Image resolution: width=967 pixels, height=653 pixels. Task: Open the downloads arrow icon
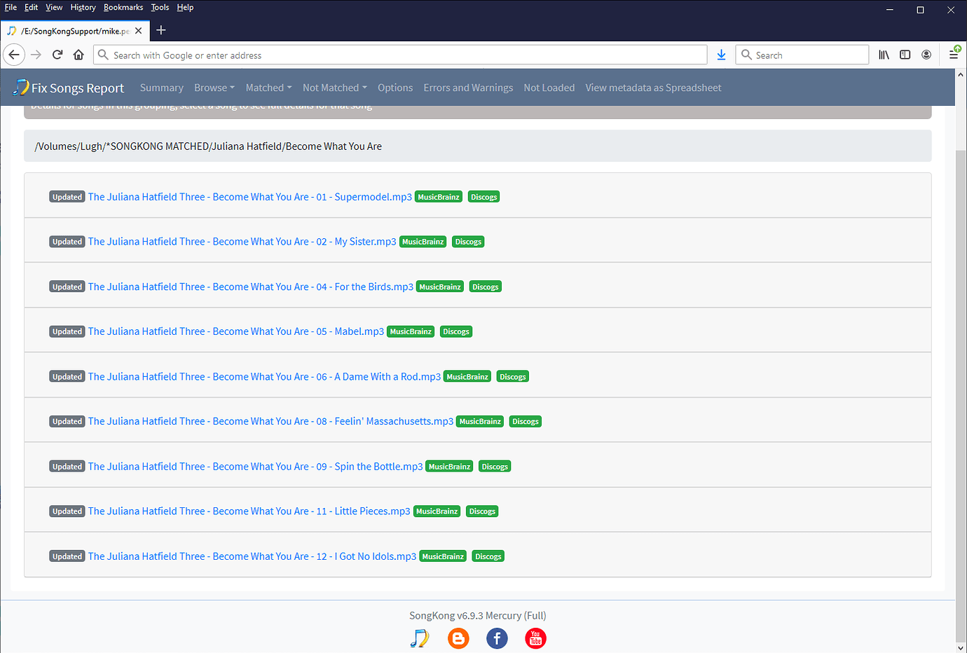pos(721,55)
